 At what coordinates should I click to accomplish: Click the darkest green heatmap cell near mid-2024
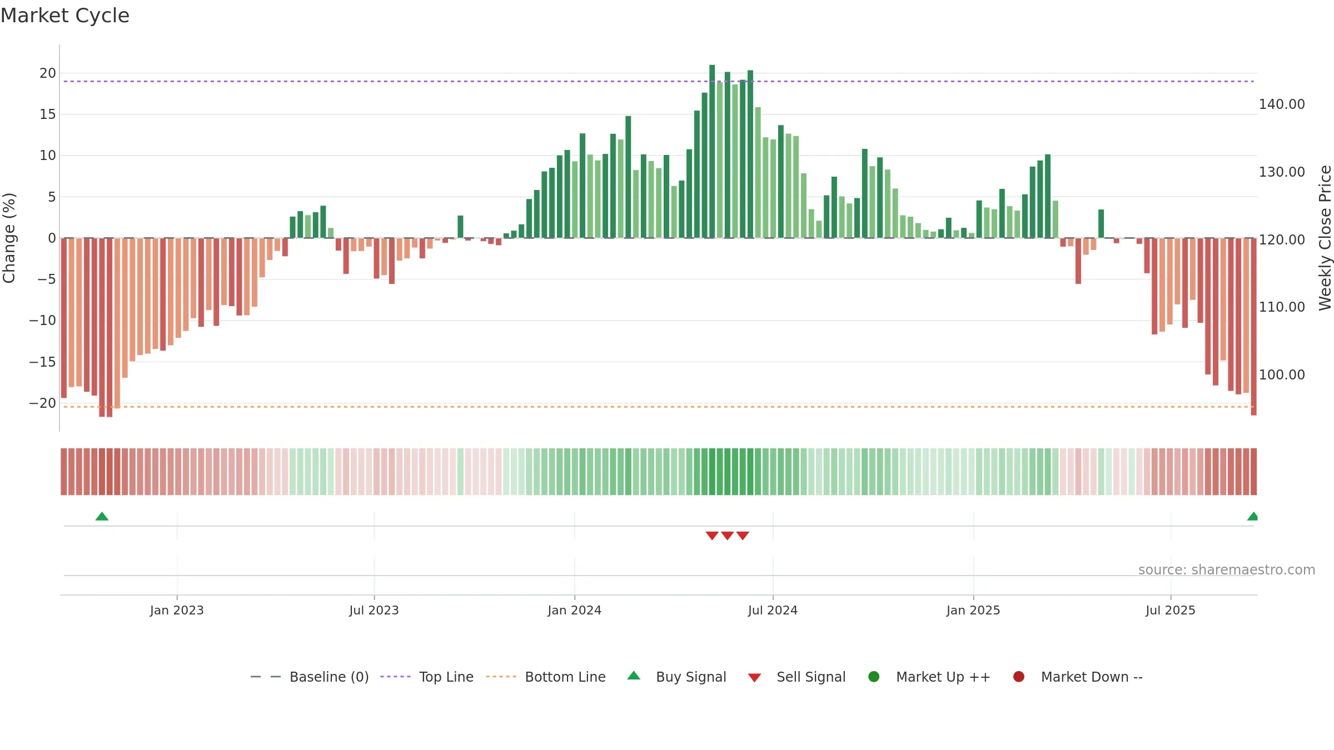coord(712,472)
